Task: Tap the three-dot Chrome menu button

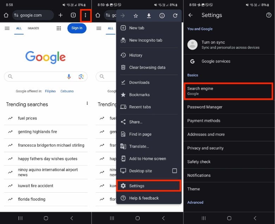Action: [85, 15]
